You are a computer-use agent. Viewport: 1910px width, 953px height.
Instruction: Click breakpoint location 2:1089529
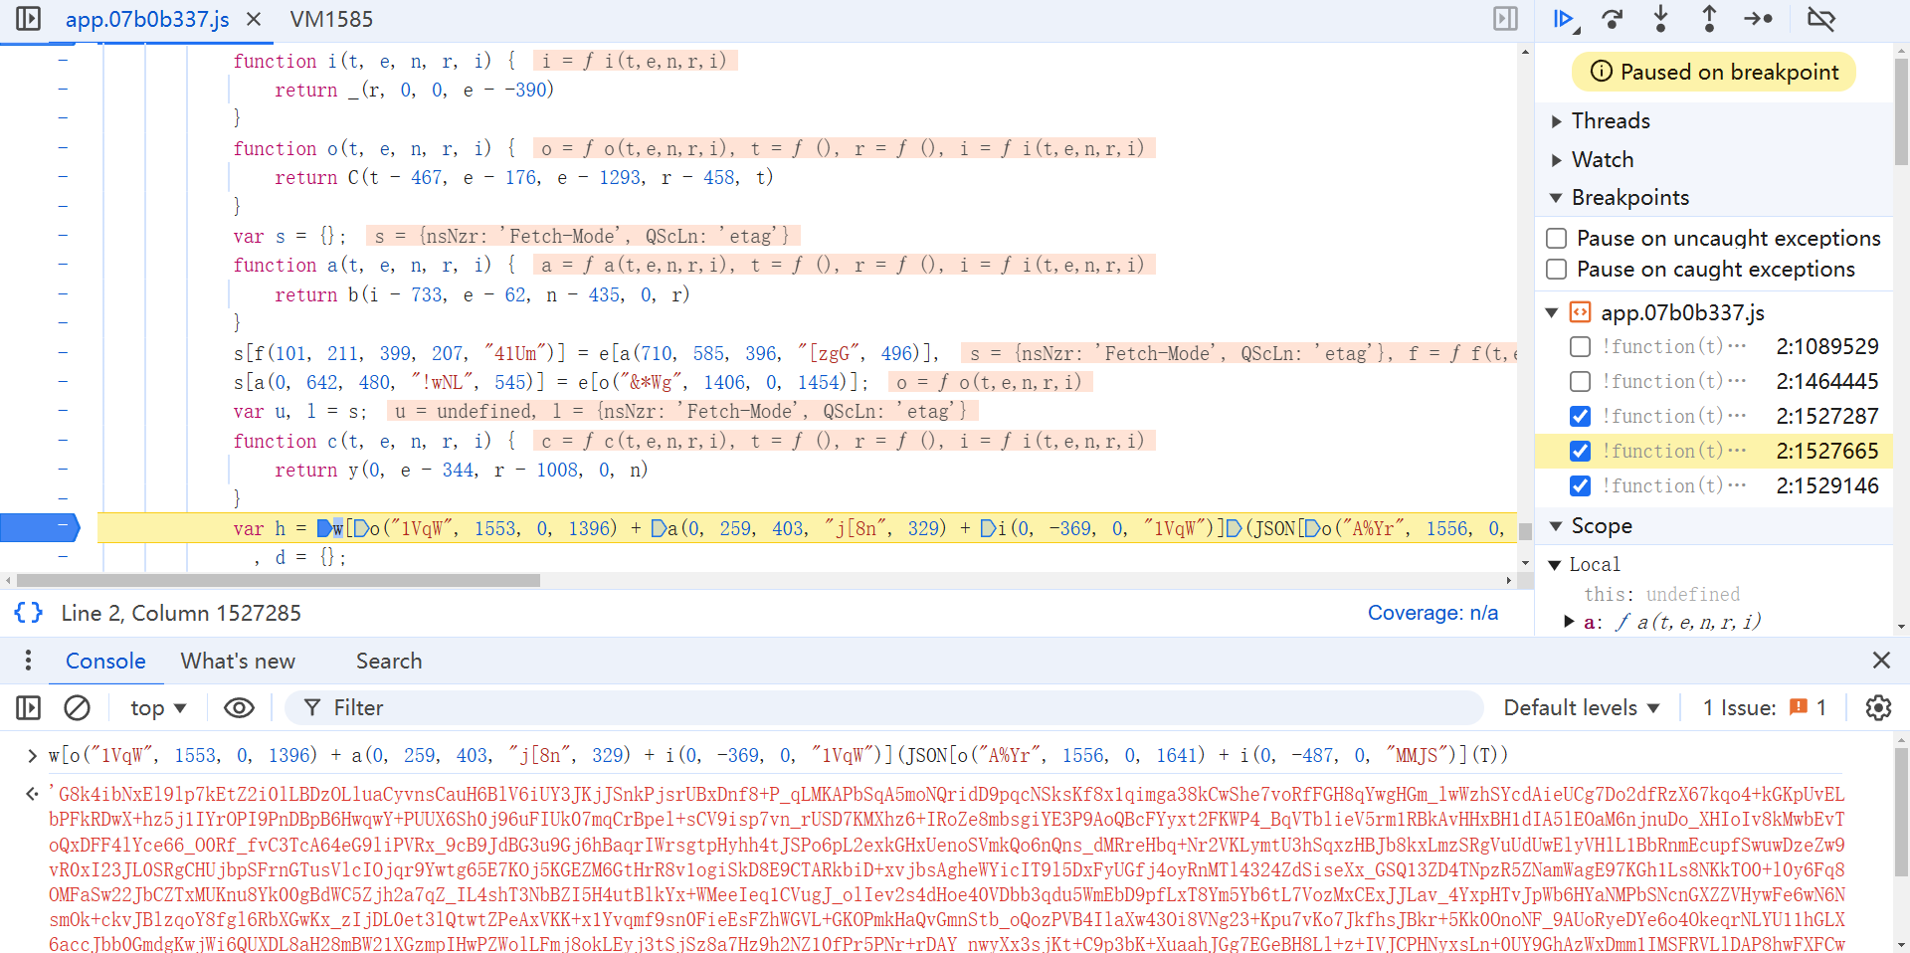click(1827, 346)
